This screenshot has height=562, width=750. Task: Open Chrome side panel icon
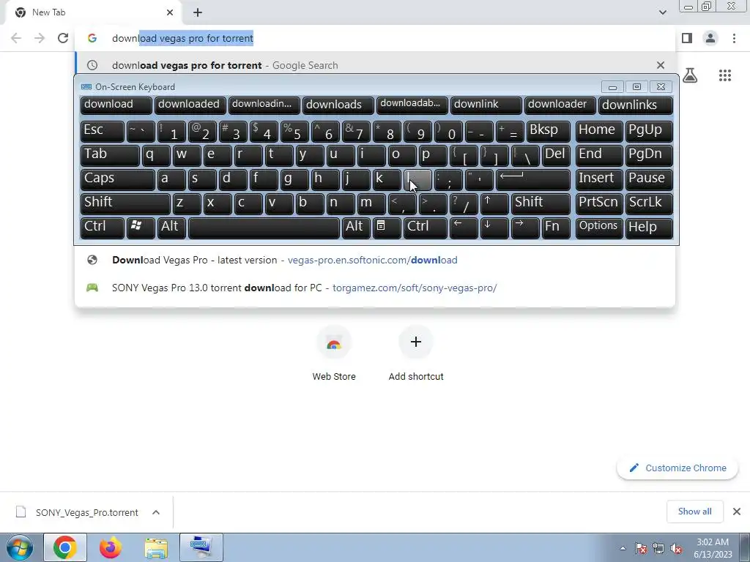687,38
